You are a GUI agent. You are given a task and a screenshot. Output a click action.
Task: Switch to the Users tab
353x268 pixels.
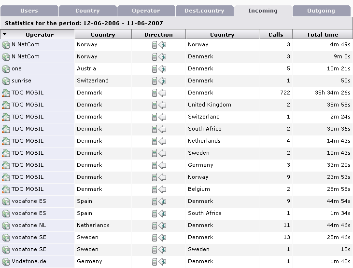pyautogui.click(x=29, y=11)
